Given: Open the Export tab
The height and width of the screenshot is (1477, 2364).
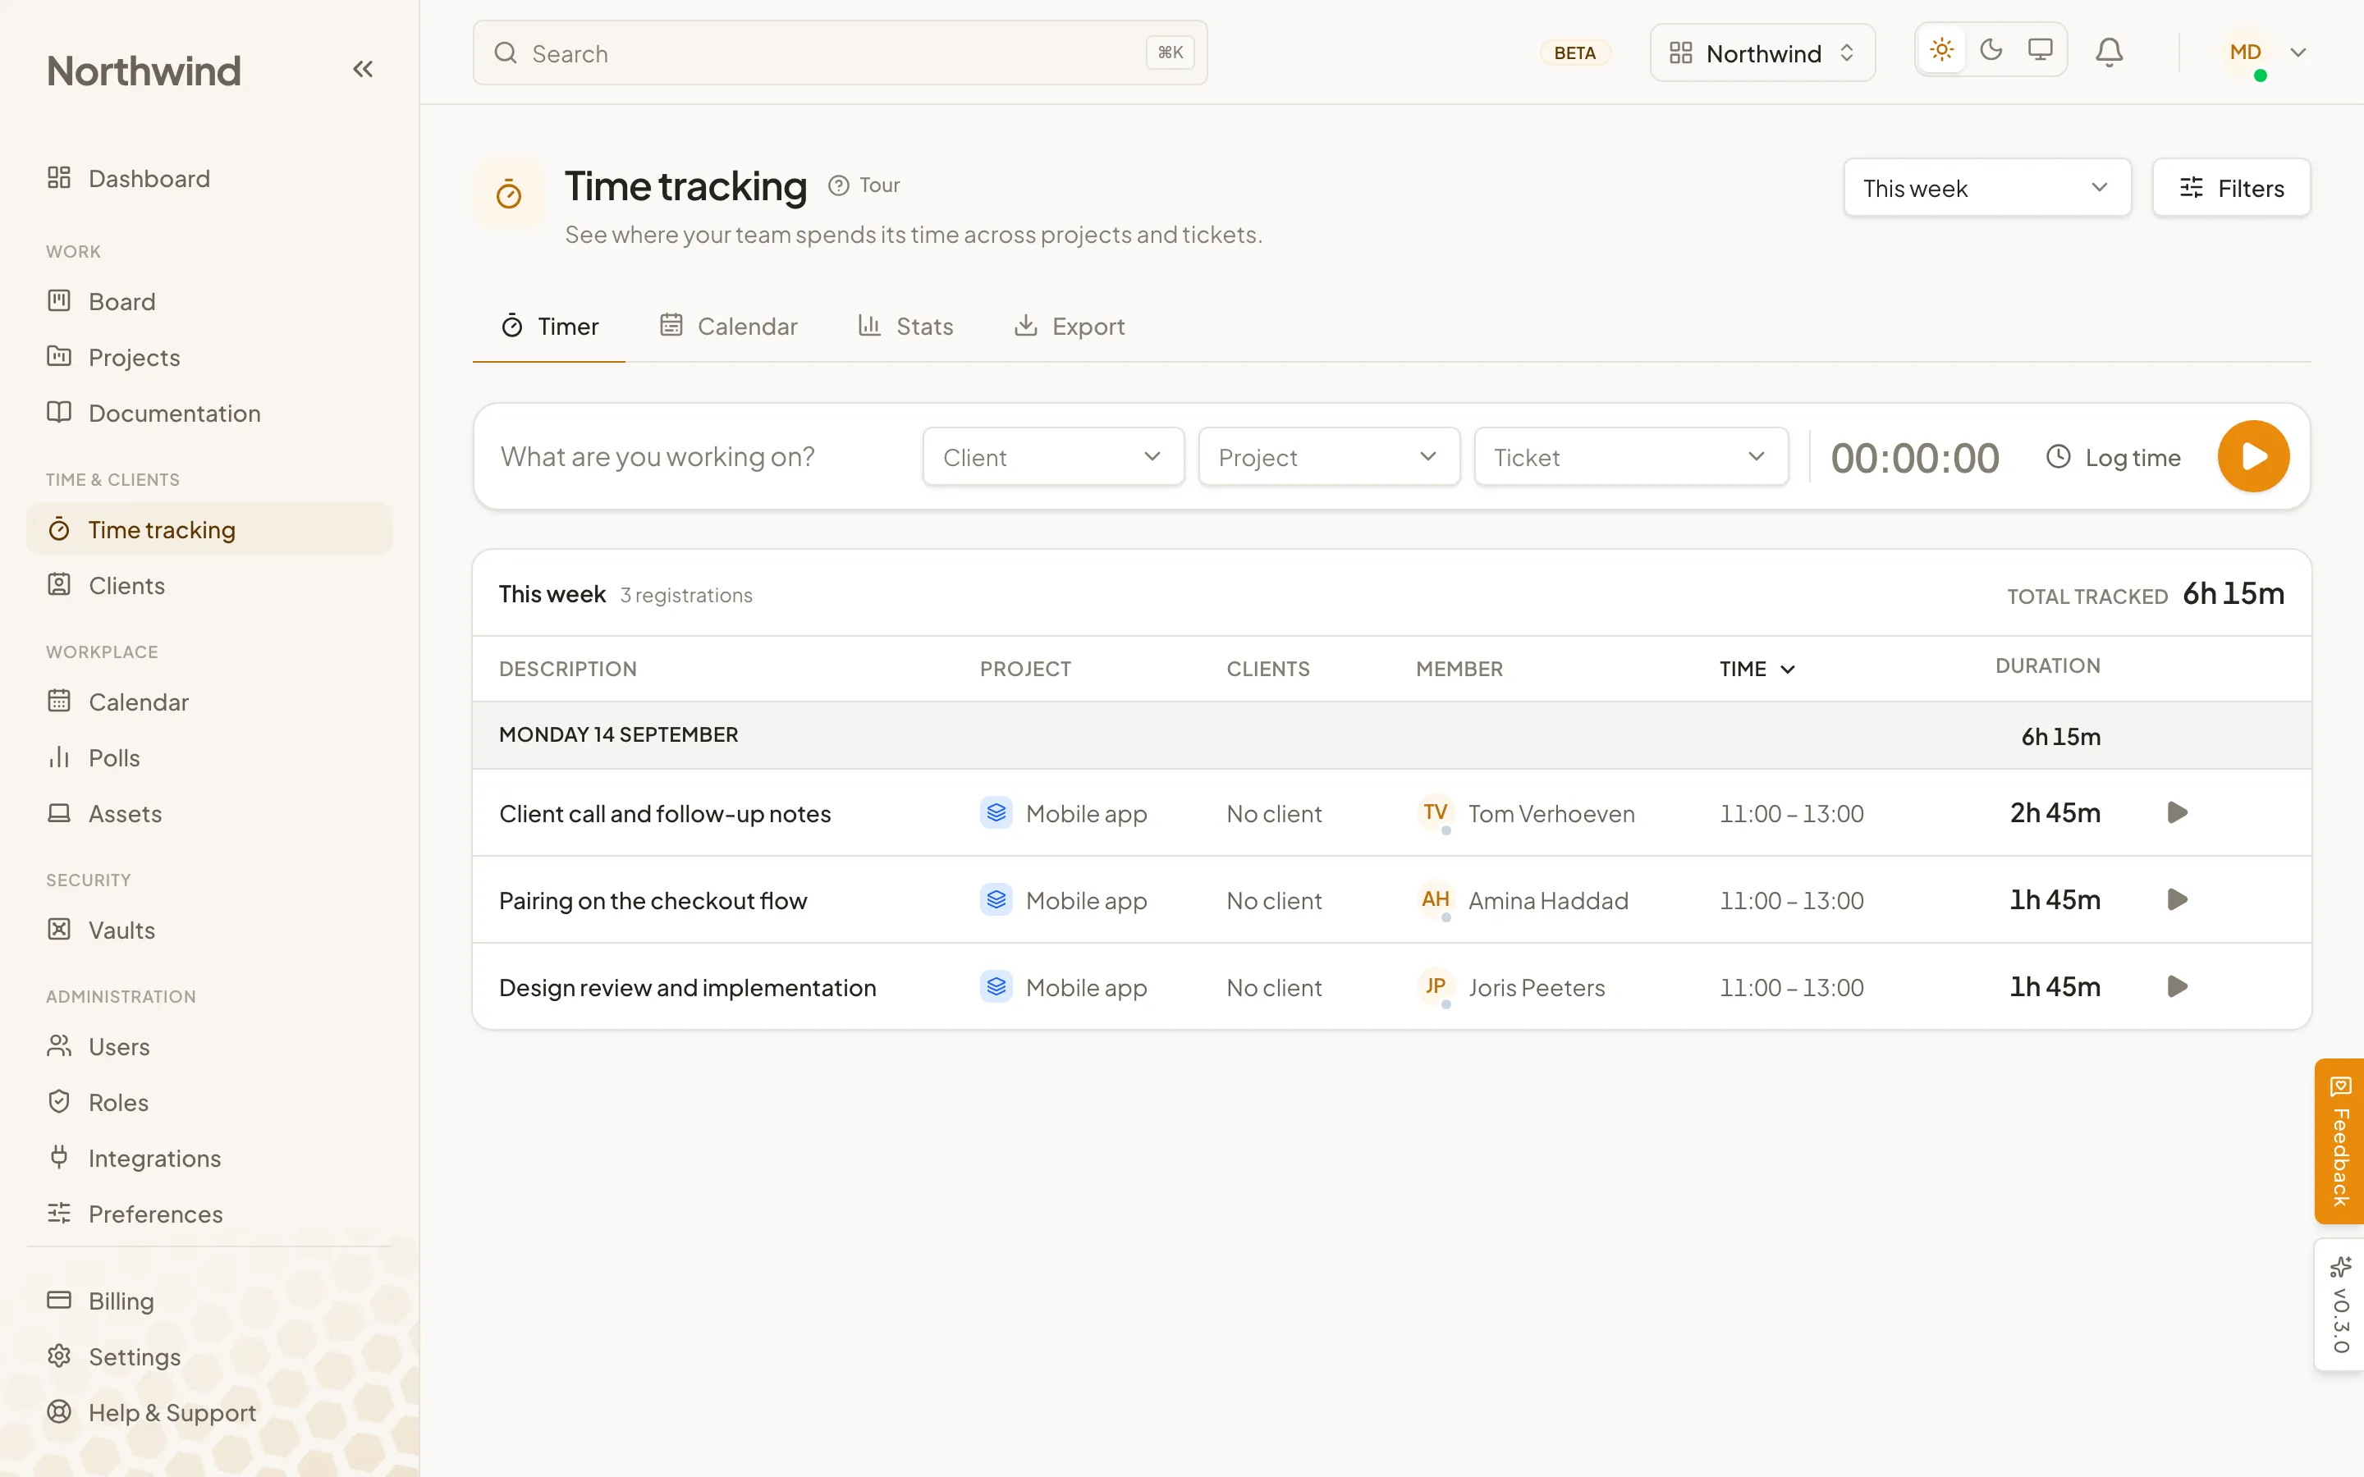Looking at the screenshot, I should click(1070, 327).
